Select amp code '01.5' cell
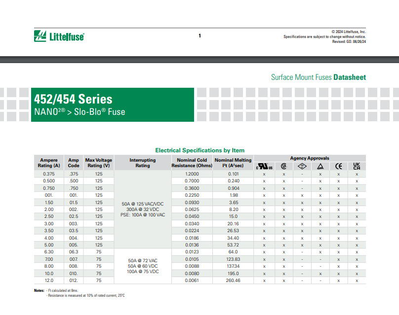Viewport: 399px width, 315px height. (74, 203)
